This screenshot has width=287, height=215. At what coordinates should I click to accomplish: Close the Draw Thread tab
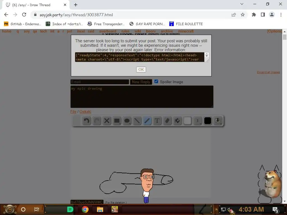65,5
